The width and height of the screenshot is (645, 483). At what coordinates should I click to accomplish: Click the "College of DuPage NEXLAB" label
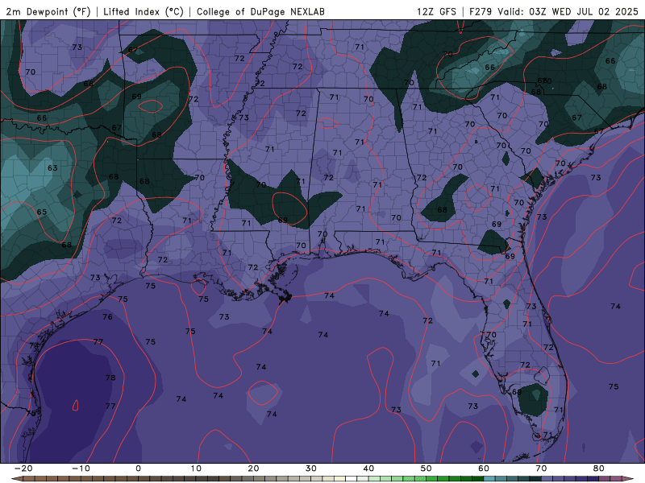pos(260,11)
